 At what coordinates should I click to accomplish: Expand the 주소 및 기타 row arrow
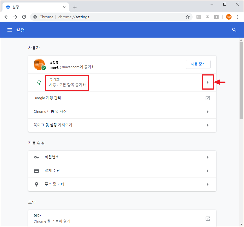[208, 184]
